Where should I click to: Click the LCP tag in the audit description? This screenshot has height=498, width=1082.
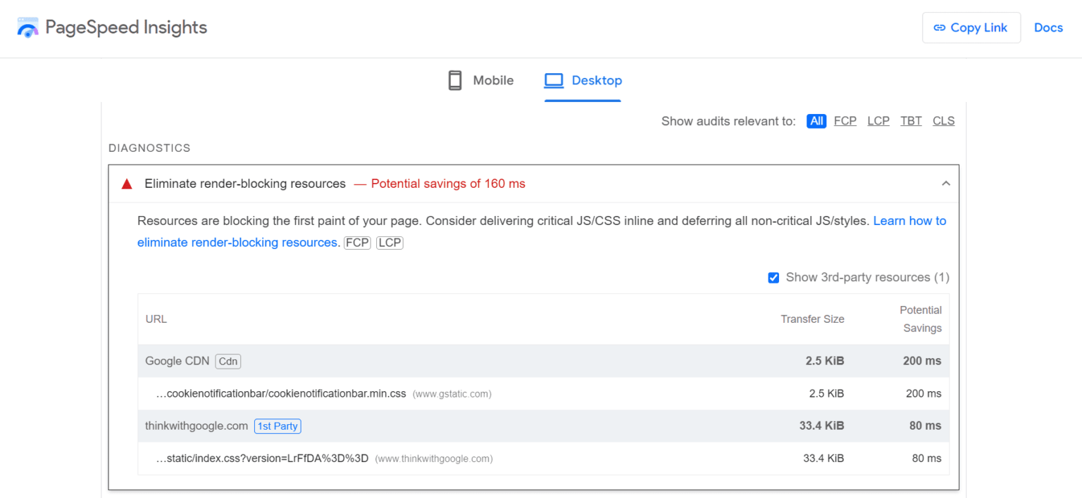(x=390, y=242)
